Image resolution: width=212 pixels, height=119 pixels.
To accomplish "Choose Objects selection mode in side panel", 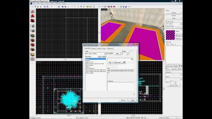I will click(x=174, y=16).
